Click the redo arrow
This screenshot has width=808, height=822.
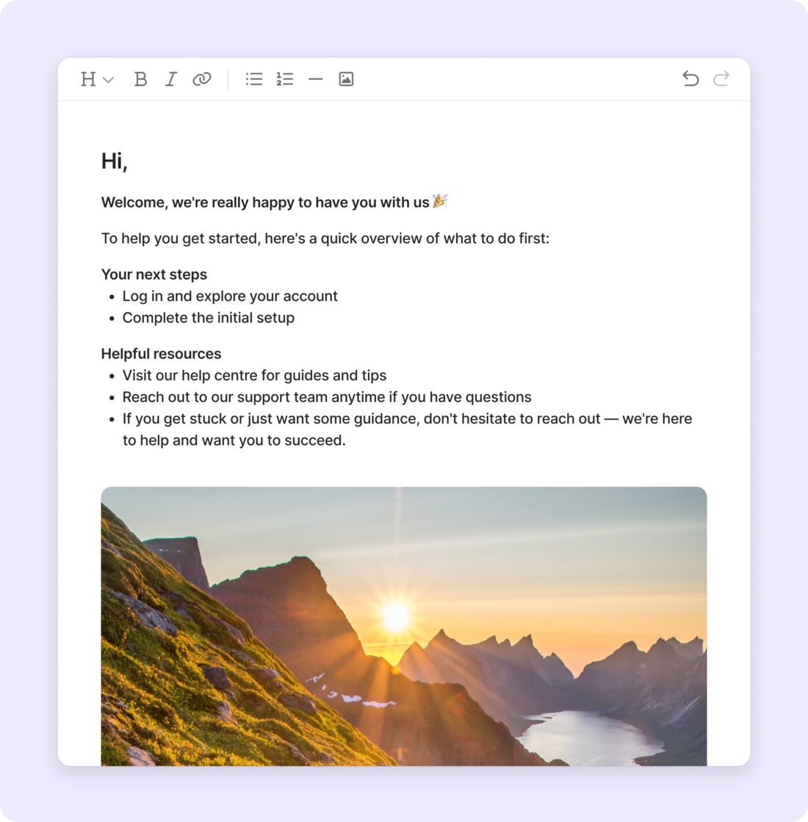[x=721, y=79]
